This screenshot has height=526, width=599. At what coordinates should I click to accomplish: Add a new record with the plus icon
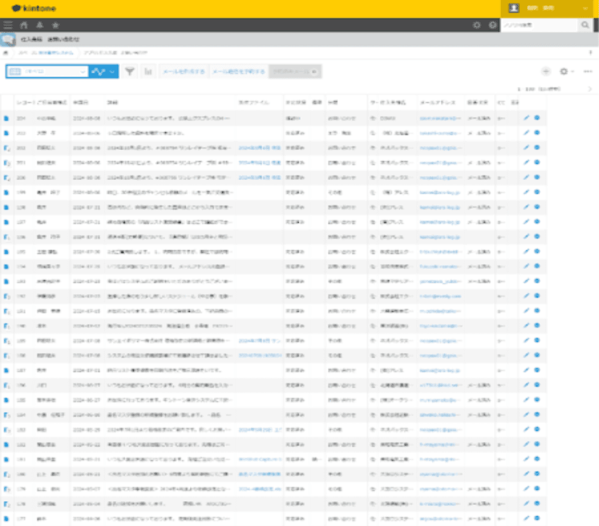click(x=546, y=72)
